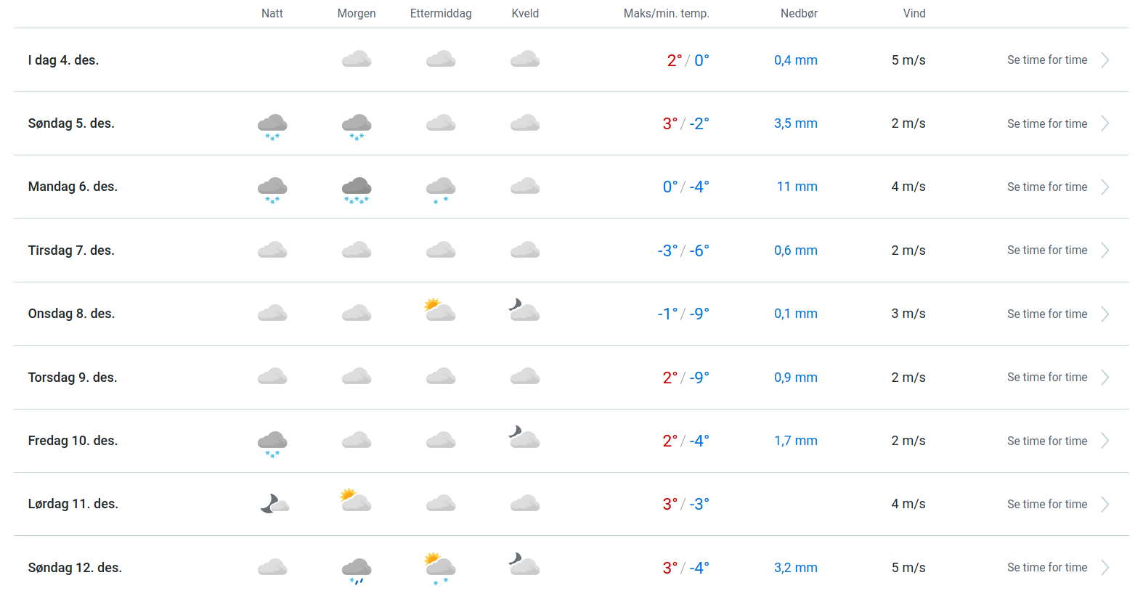This screenshot has height=599, width=1143.
Task: Open "Se time for time" for Mandag 6. des.
Action: point(1046,187)
